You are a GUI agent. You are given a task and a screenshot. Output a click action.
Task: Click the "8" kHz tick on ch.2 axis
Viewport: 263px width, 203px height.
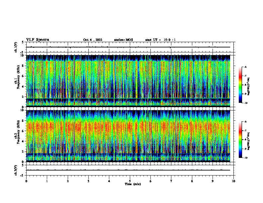(x=23, y=121)
